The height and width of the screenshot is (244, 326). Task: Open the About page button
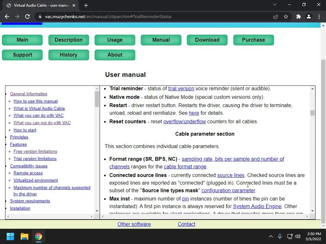coord(115,55)
